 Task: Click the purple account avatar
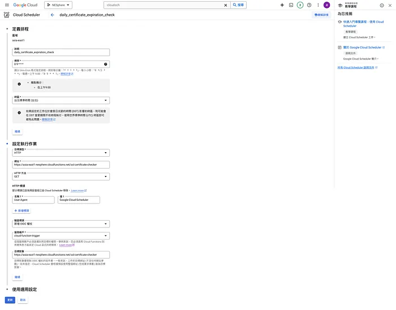pyautogui.click(x=326, y=5)
